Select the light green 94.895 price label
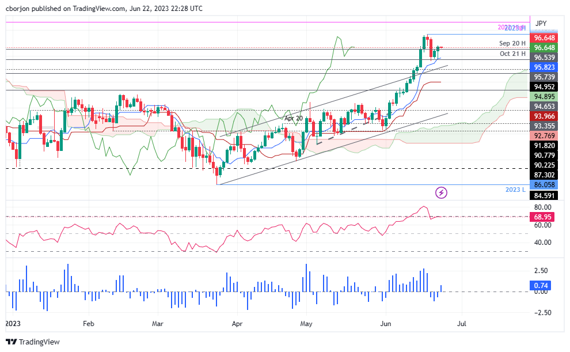Viewport: 570px width, 352px height. pos(544,97)
